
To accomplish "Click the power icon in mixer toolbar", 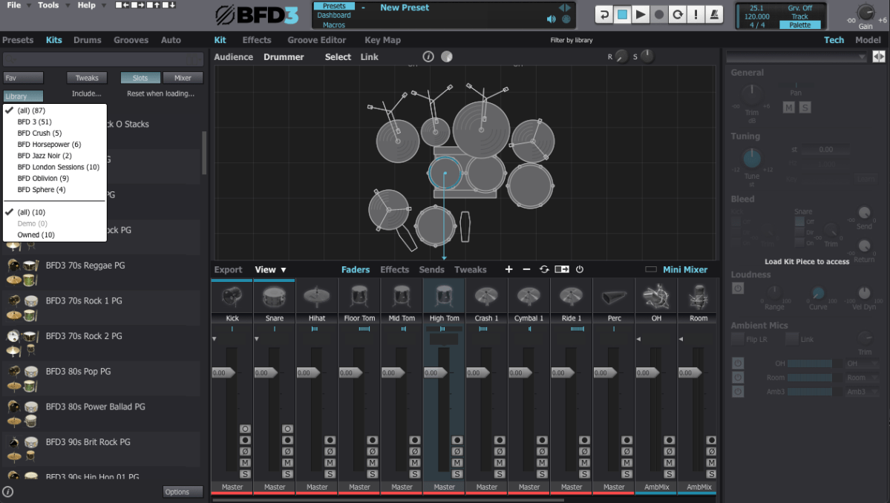I will click(580, 269).
